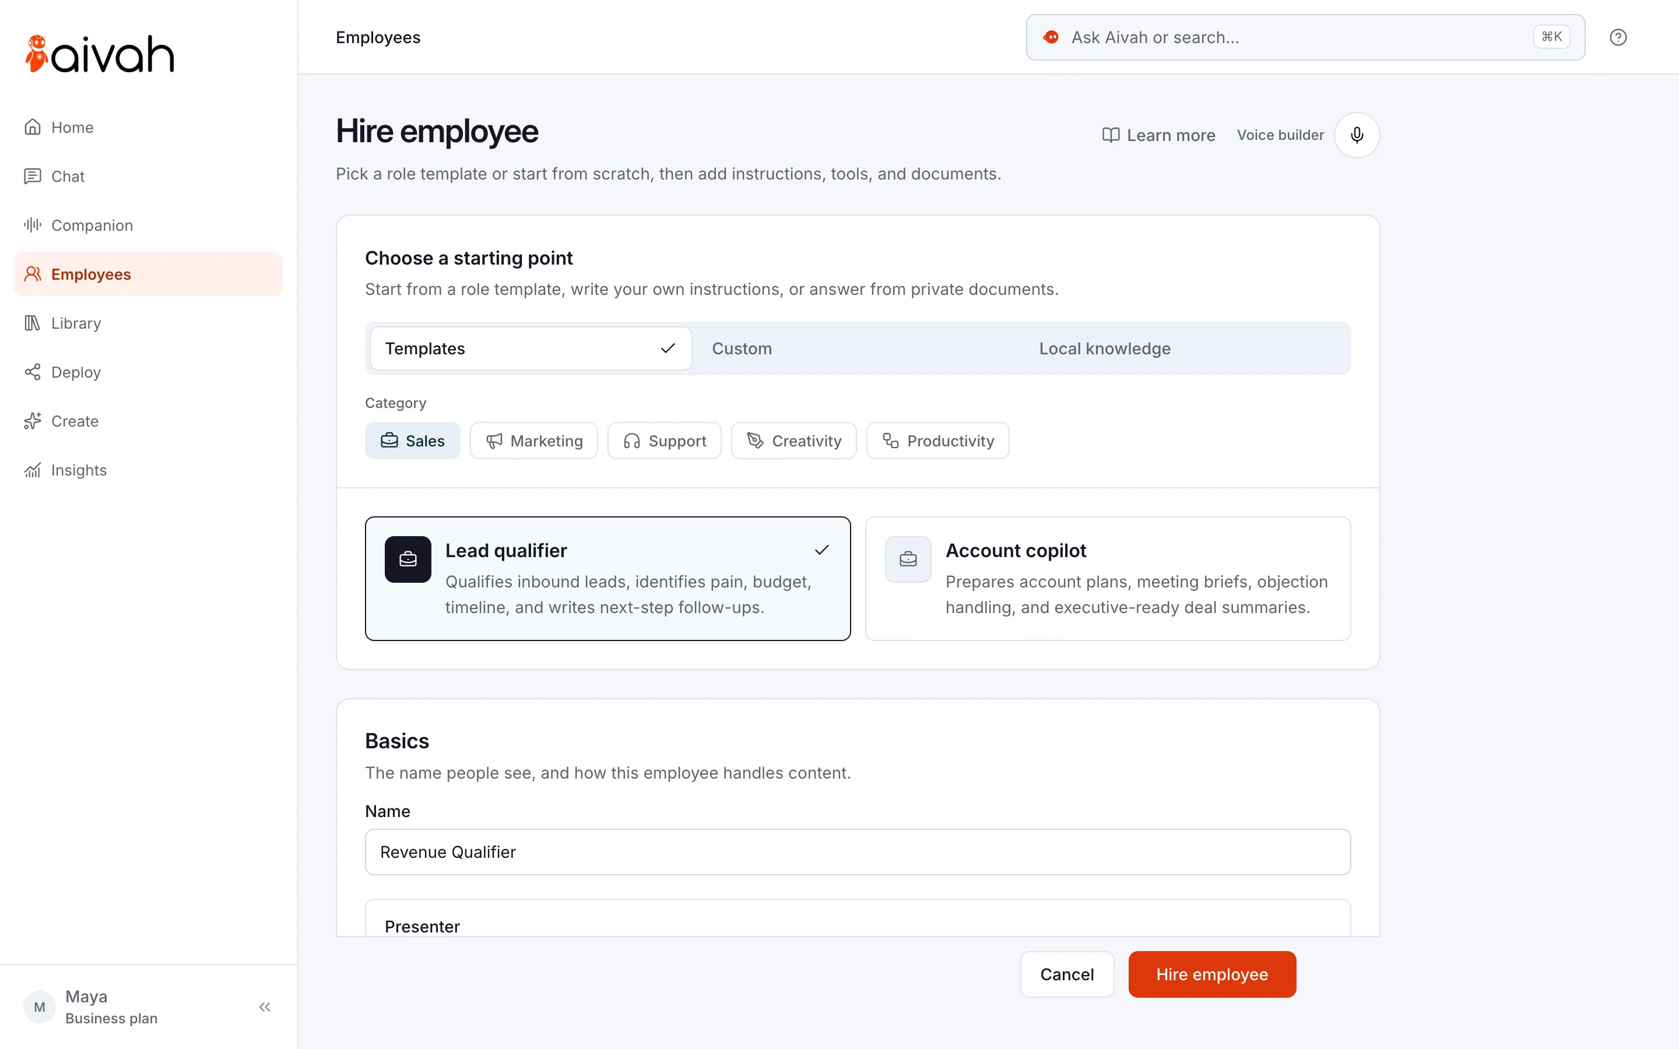Go to Companion in the sidebar
This screenshot has height=1049, width=1679.
click(149, 226)
